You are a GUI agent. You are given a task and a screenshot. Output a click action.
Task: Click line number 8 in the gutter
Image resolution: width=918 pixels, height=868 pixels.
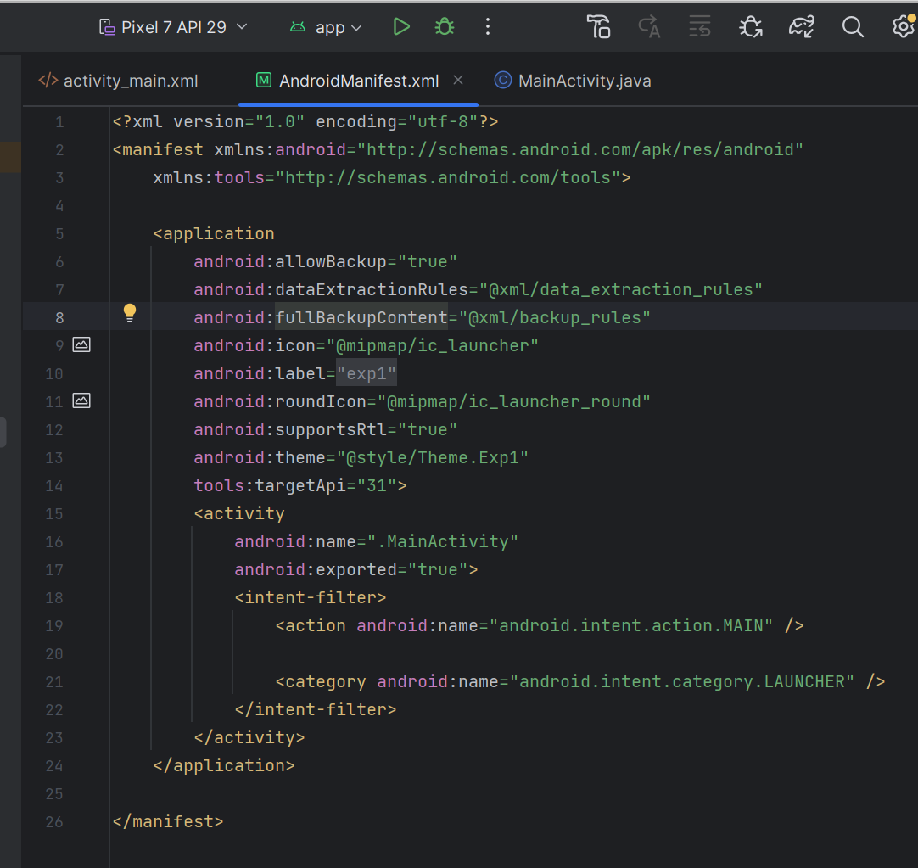coord(59,318)
